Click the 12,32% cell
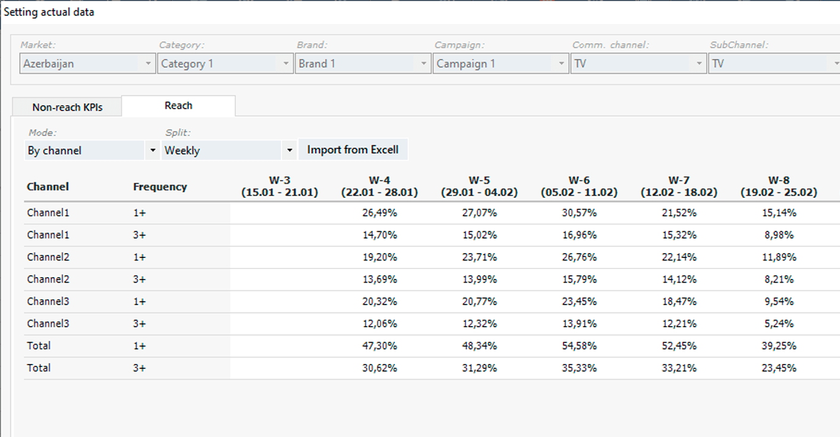 (x=479, y=324)
